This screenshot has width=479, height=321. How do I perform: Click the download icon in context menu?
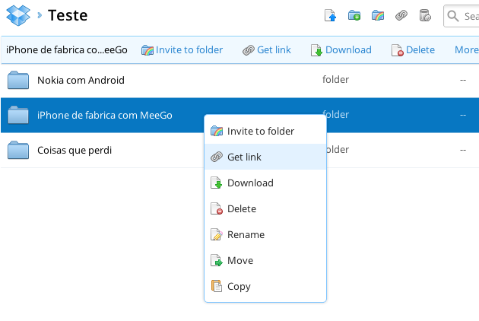[x=217, y=183]
